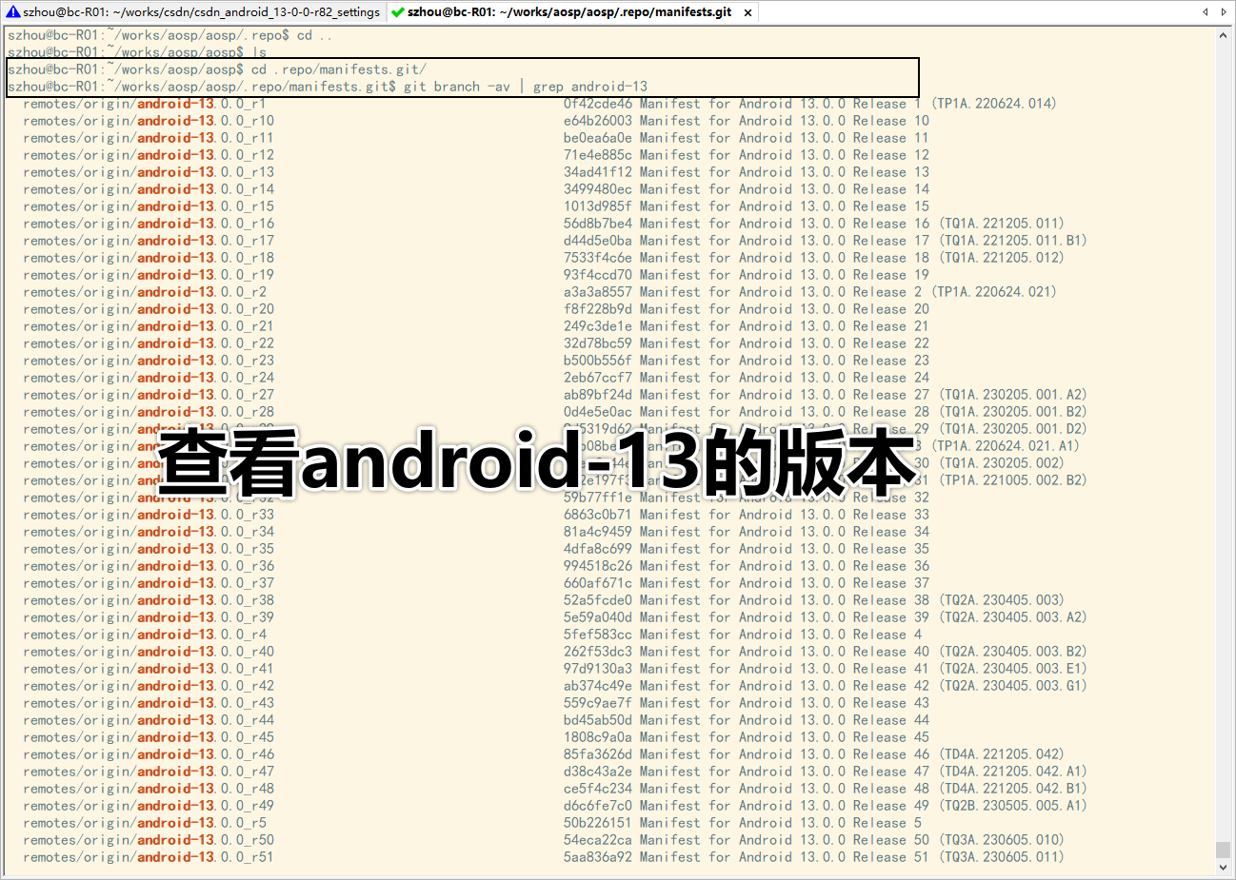Screen dimensions: 1236x880
Task: Switch to the csdn_android_13-0-0-r82_settings tab
Action: point(190,12)
